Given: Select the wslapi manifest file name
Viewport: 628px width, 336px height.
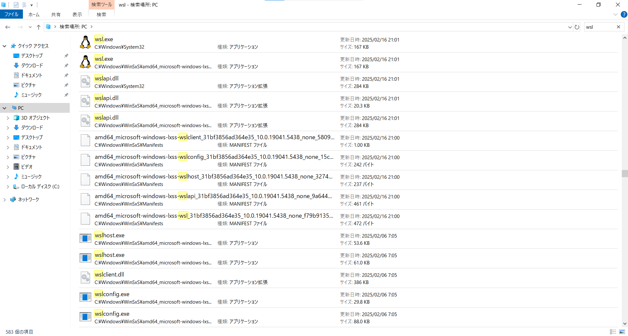Looking at the screenshot, I should pos(213,196).
